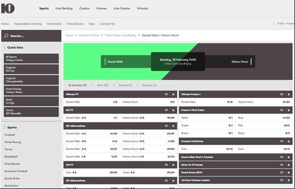Click the search magnifier icon

click(x=6, y=36)
